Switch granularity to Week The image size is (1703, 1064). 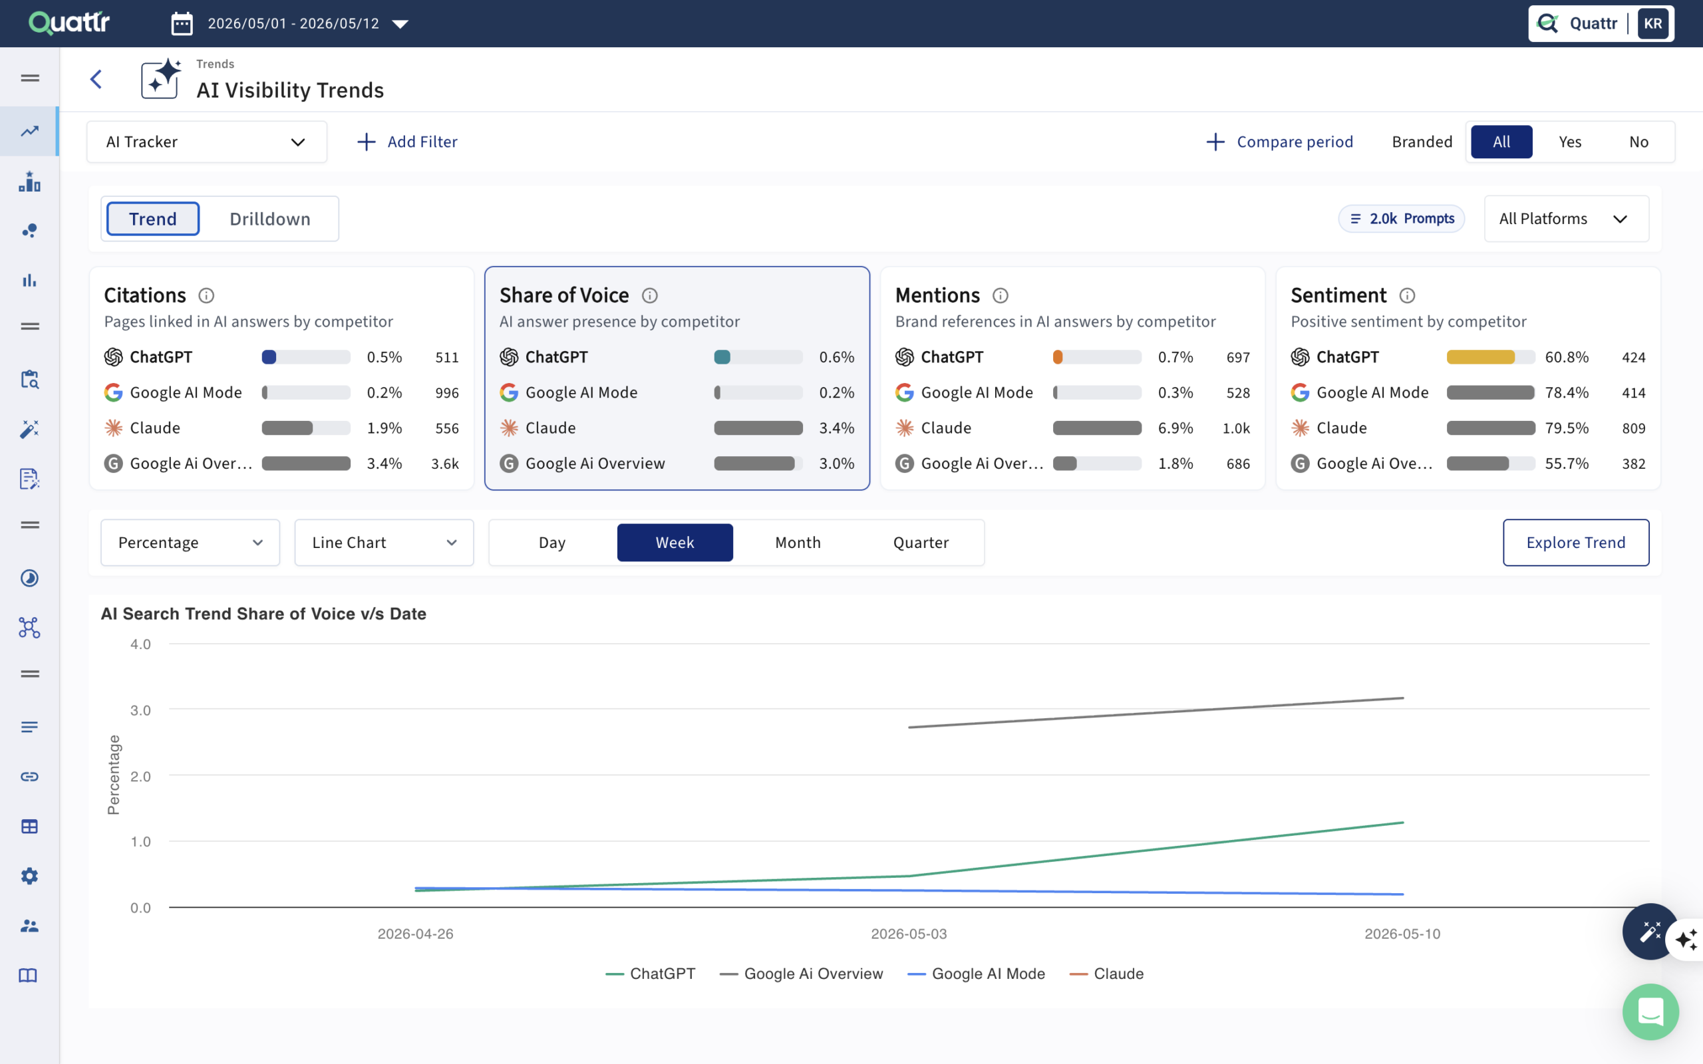click(x=675, y=543)
